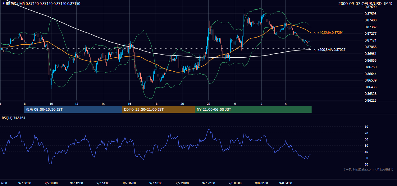Image resolution: width=397 pixels, height=186 pixels.
Task: Click hour label 10 under the candlestick chart
Action: 51,104
